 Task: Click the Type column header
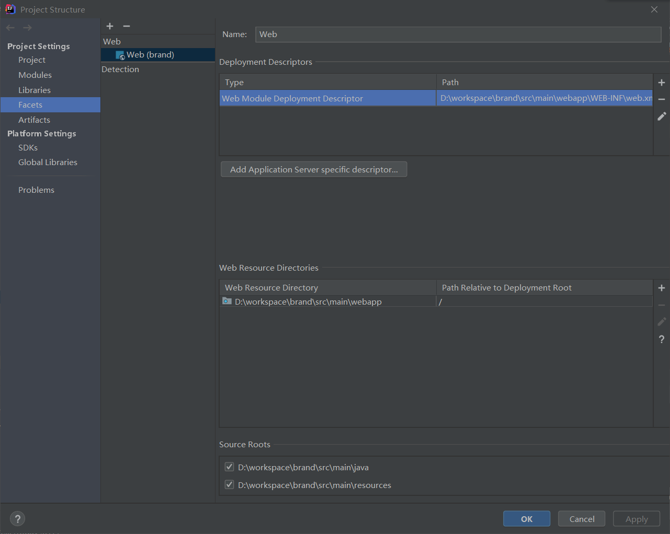pyautogui.click(x=328, y=82)
